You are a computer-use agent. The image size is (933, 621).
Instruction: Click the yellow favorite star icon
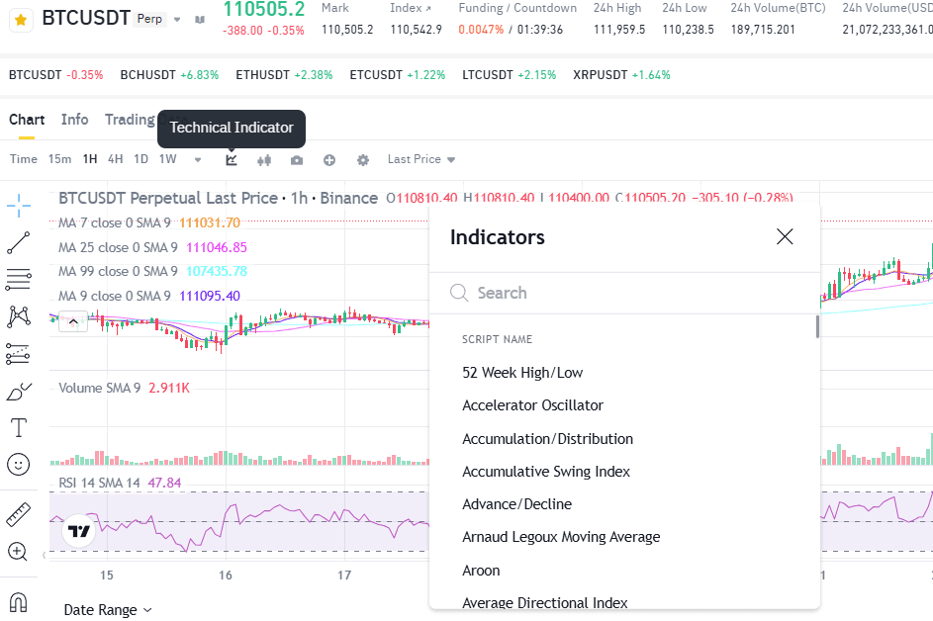click(x=21, y=20)
